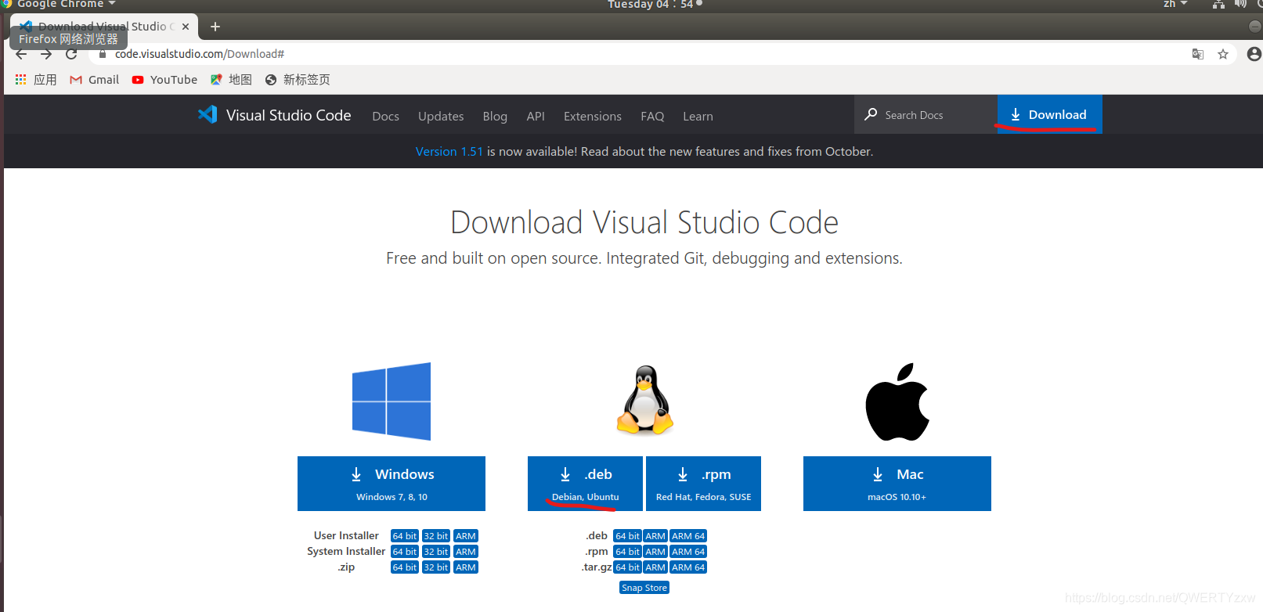Open the Google Chrome app menu in top bar
Image resolution: width=1263 pixels, height=612 pixels.
60,4
